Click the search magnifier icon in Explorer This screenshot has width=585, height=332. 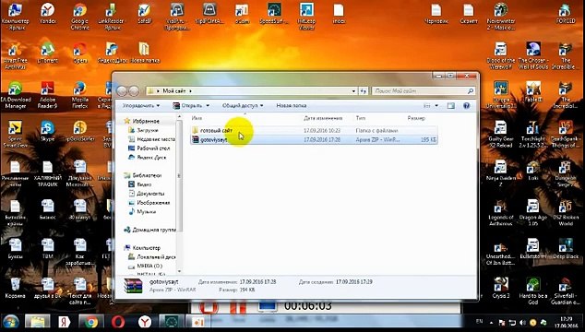pyautogui.click(x=471, y=90)
